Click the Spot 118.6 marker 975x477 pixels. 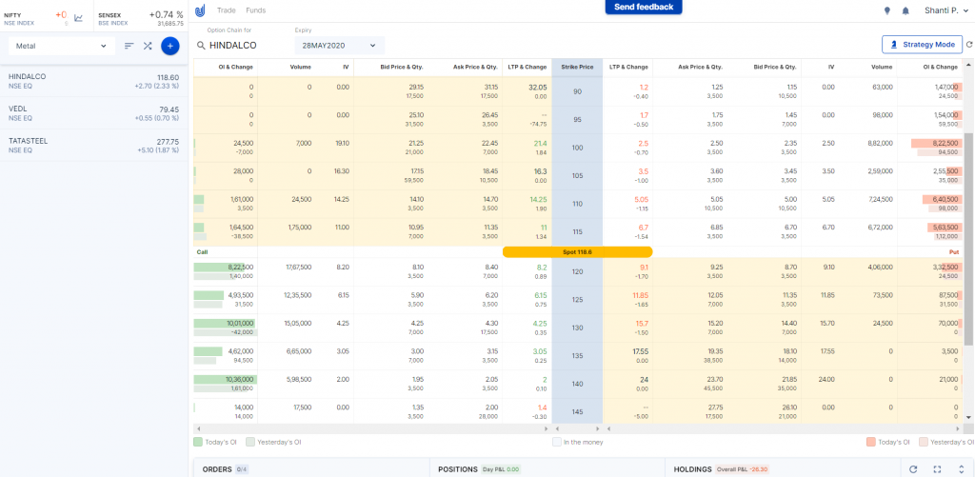(577, 252)
